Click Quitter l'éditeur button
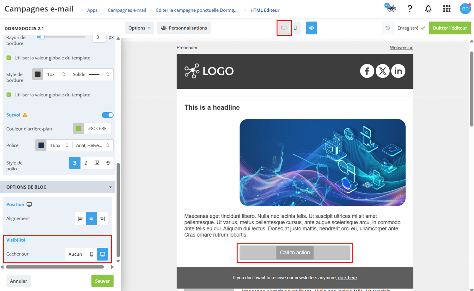Screen dimensions: 474x291 (x=450, y=28)
